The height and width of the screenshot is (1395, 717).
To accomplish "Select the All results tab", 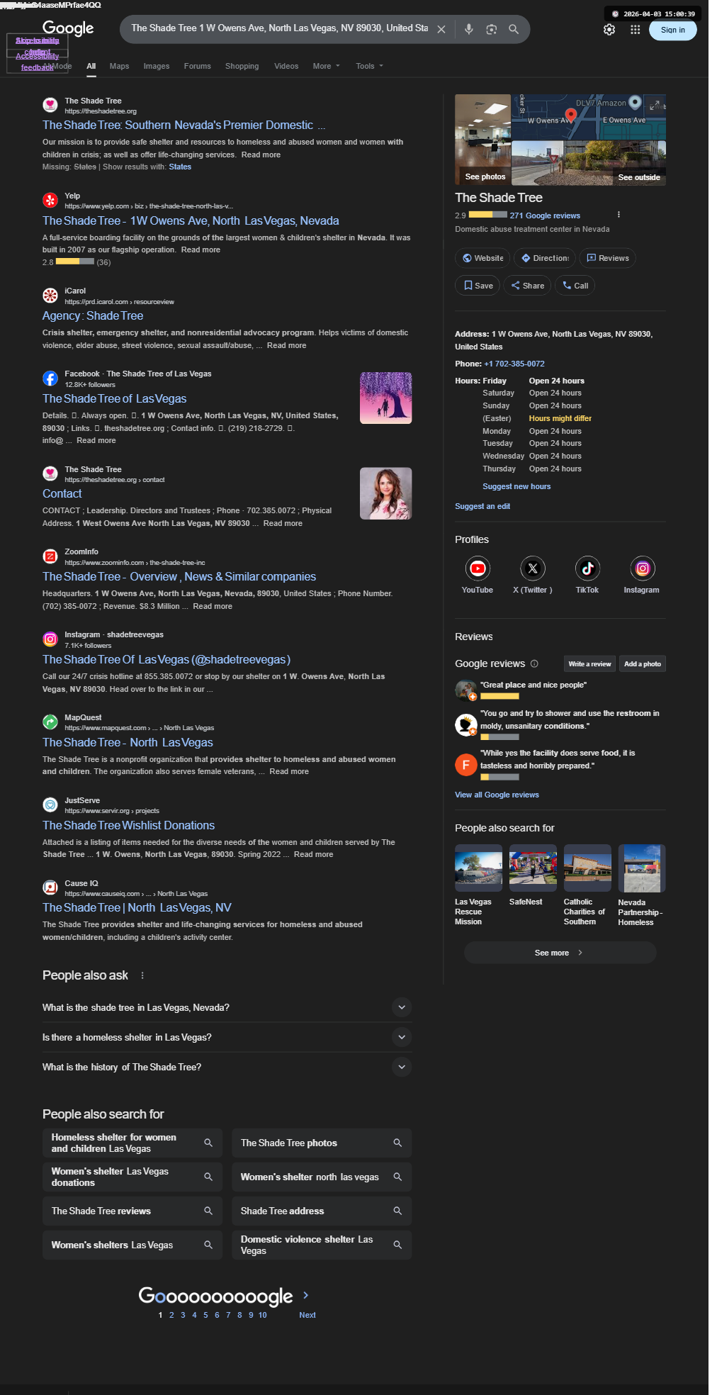I will (91, 66).
